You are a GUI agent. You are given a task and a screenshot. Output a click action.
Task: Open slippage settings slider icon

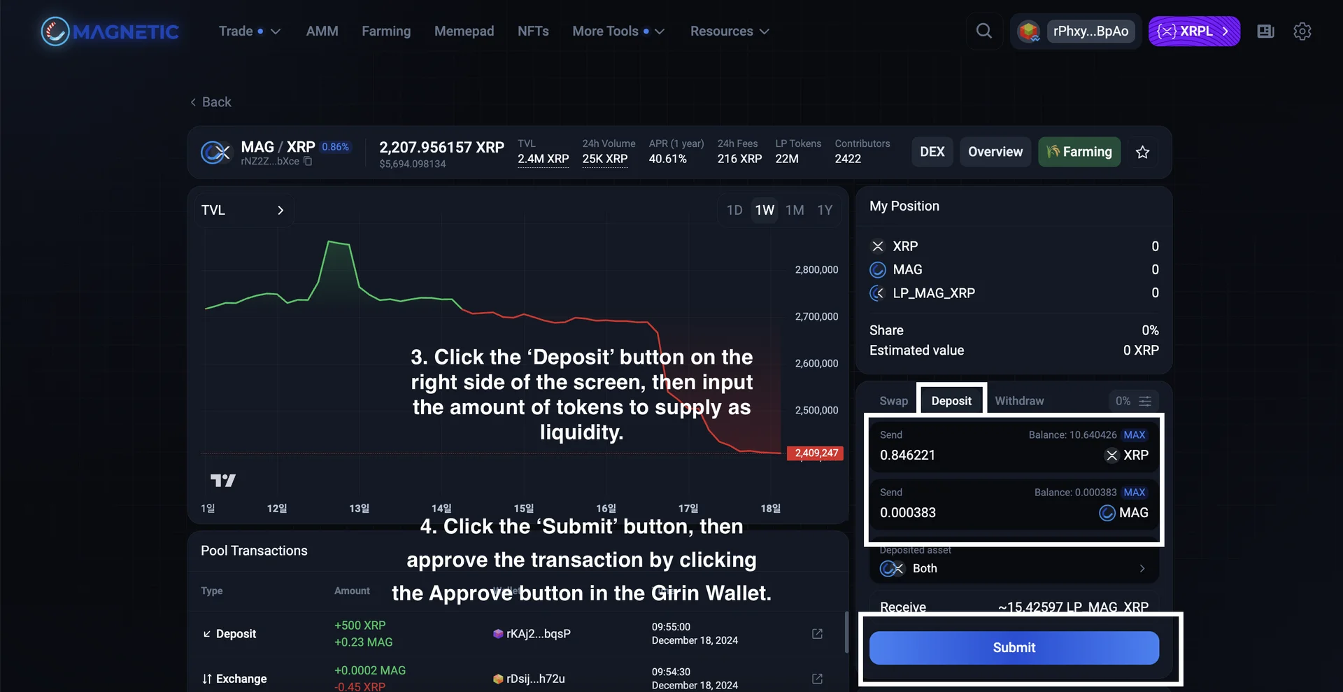(1145, 401)
